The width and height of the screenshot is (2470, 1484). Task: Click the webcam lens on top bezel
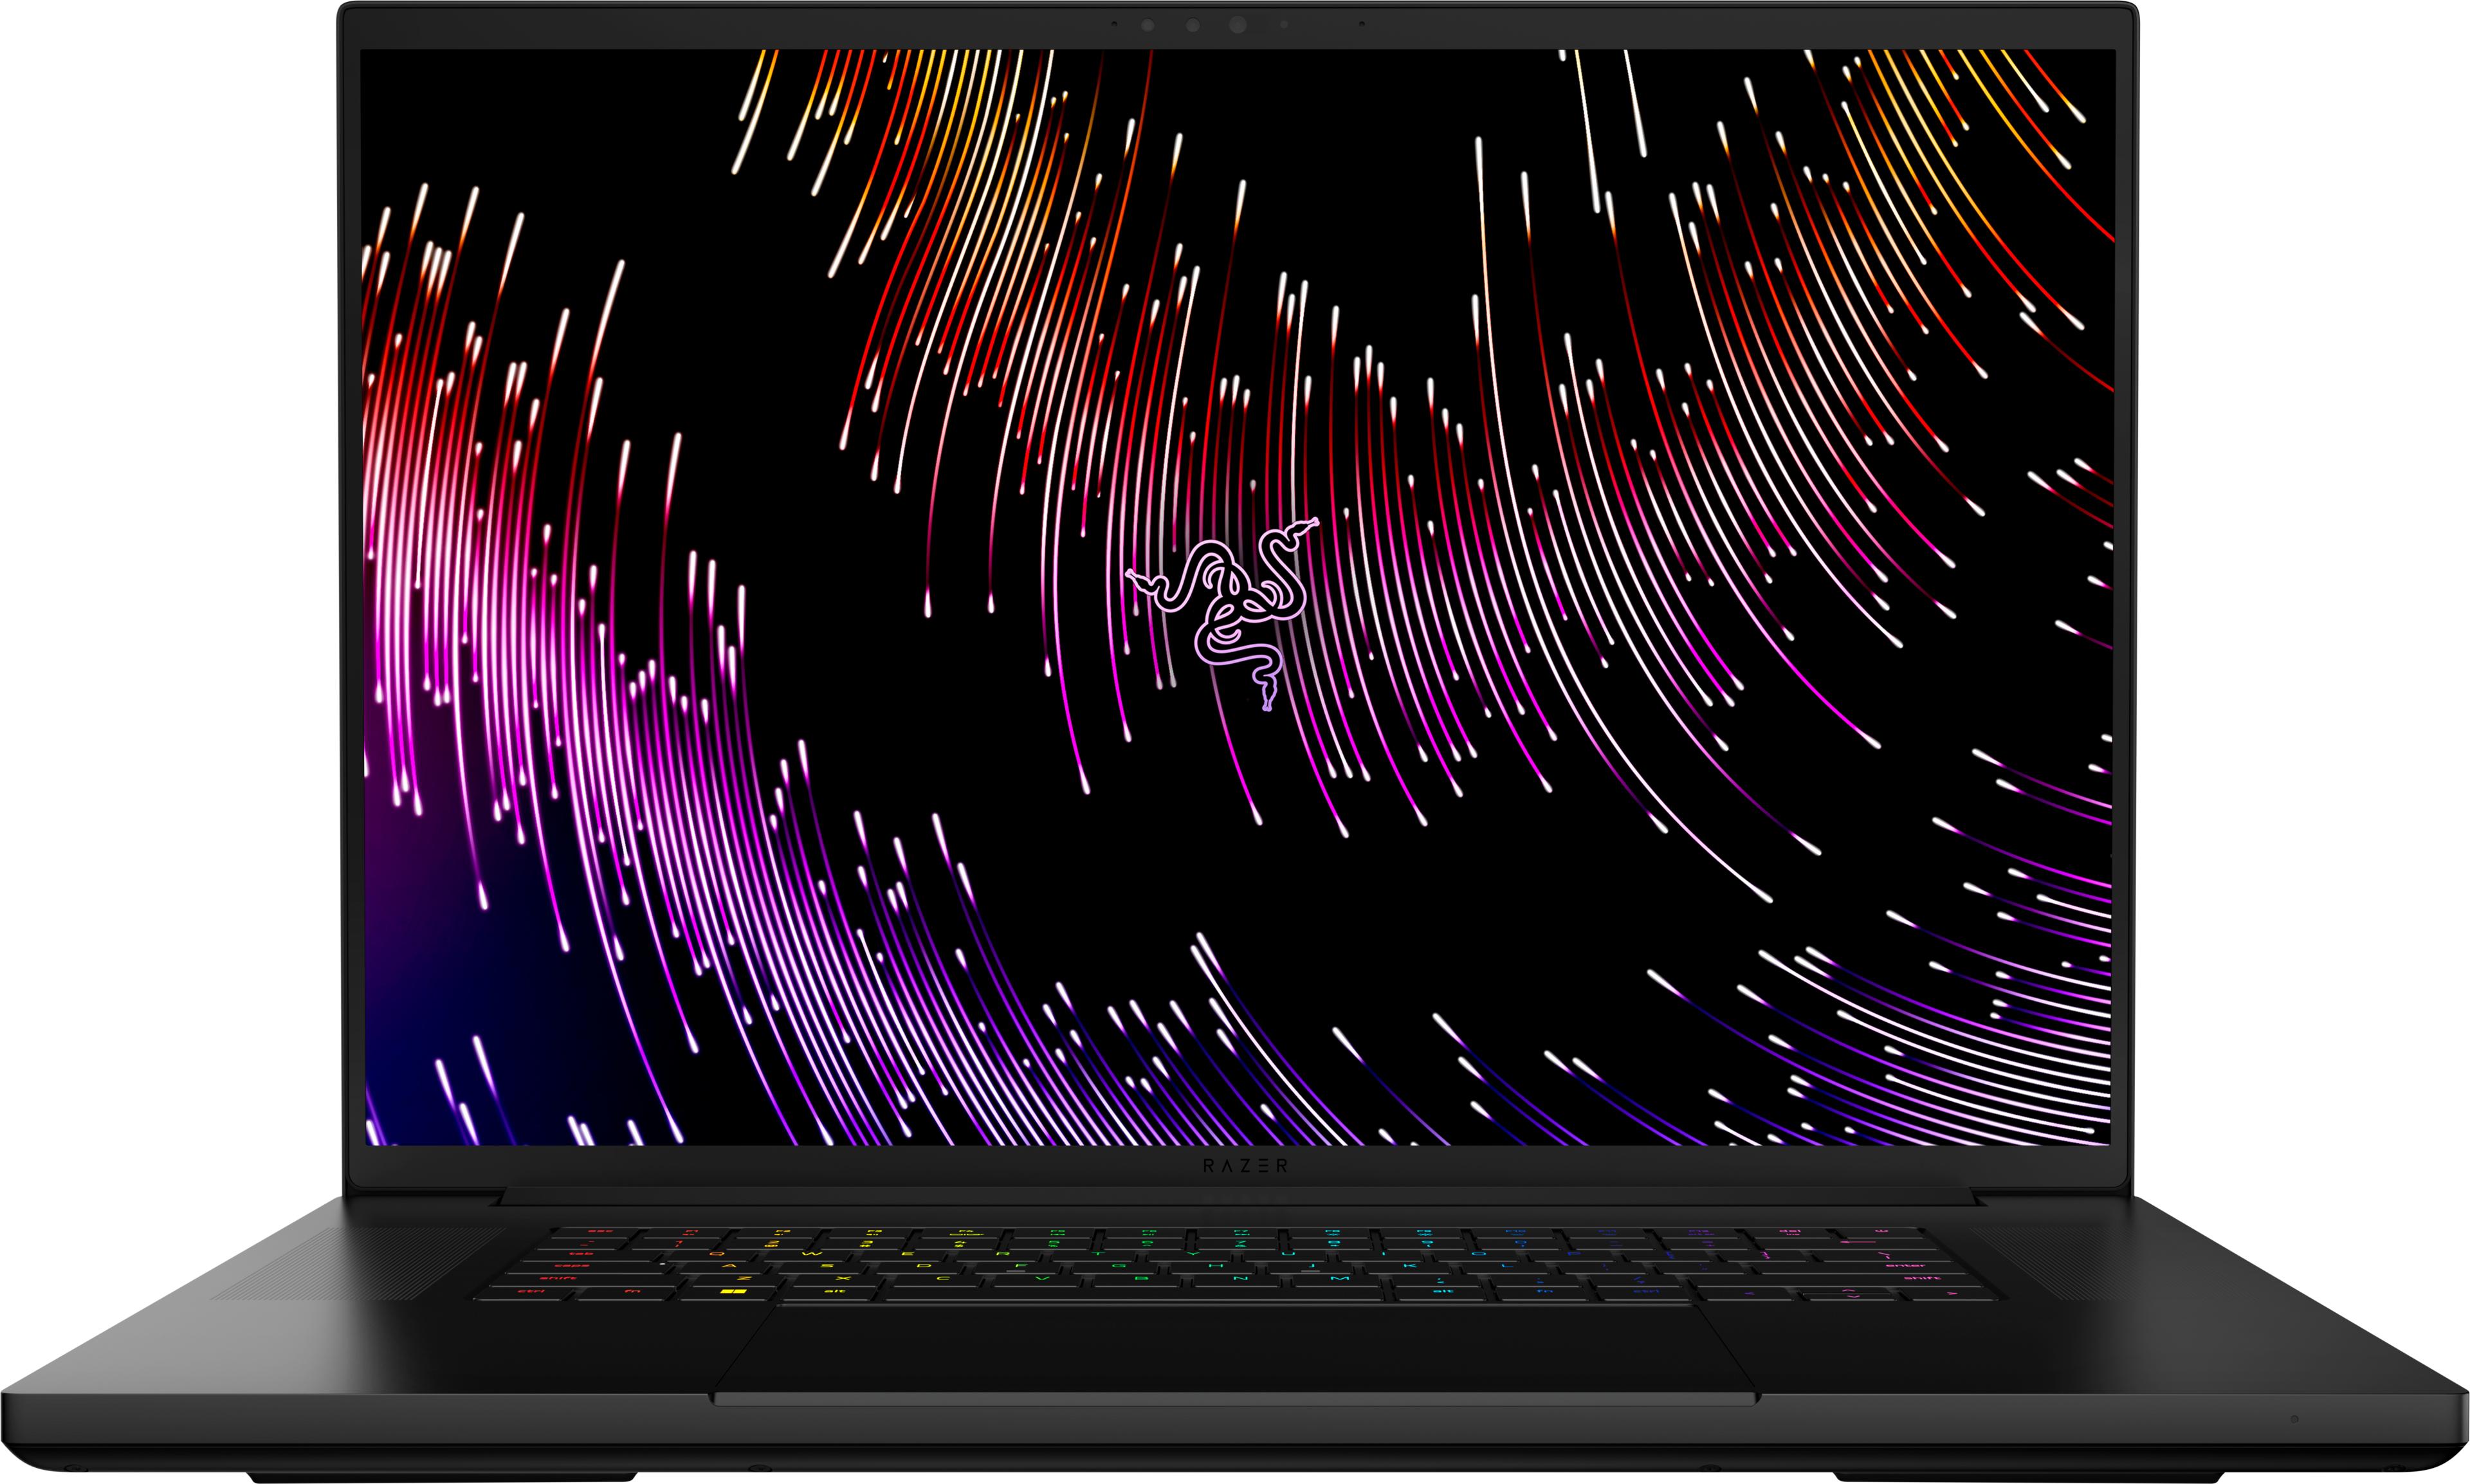(1237, 25)
